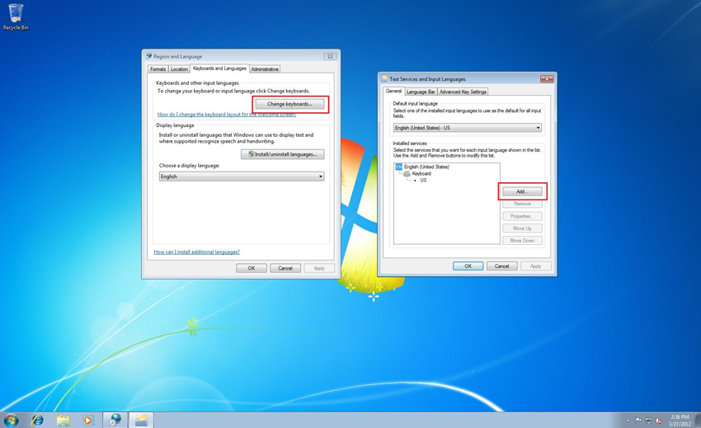Click the Show desktop strip at taskbar end

click(698, 420)
